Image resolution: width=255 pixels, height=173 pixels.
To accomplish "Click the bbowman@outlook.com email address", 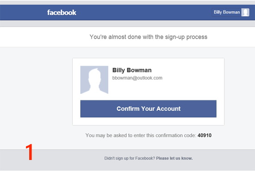I will coord(137,78).
